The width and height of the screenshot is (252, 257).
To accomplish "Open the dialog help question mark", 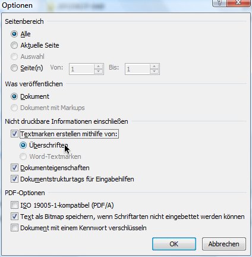I will [219, 2].
